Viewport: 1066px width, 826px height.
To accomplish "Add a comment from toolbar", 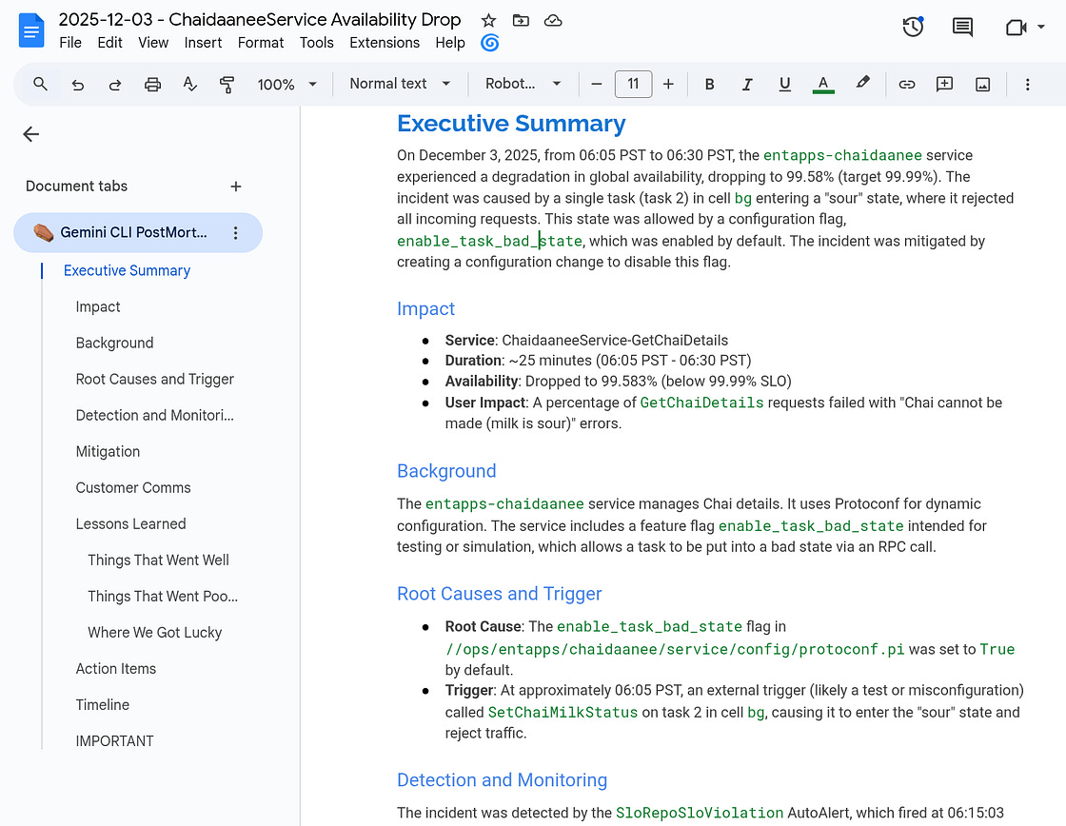I will (x=944, y=85).
